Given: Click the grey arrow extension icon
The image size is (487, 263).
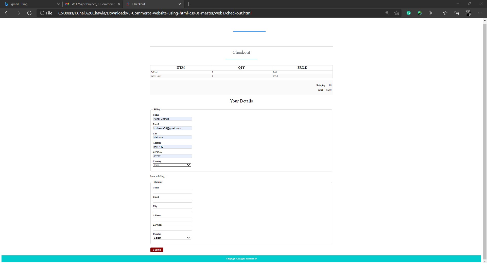Looking at the screenshot, I should [431, 13].
